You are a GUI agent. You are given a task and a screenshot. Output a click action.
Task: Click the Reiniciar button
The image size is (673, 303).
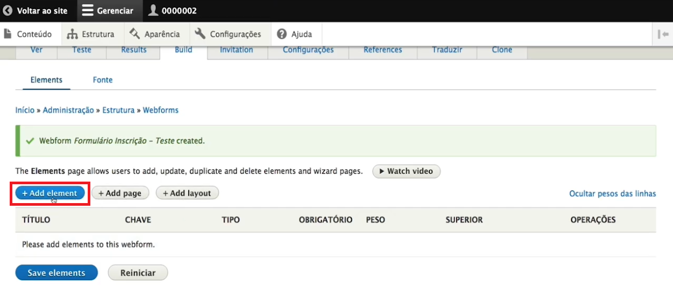click(x=138, y=273)
